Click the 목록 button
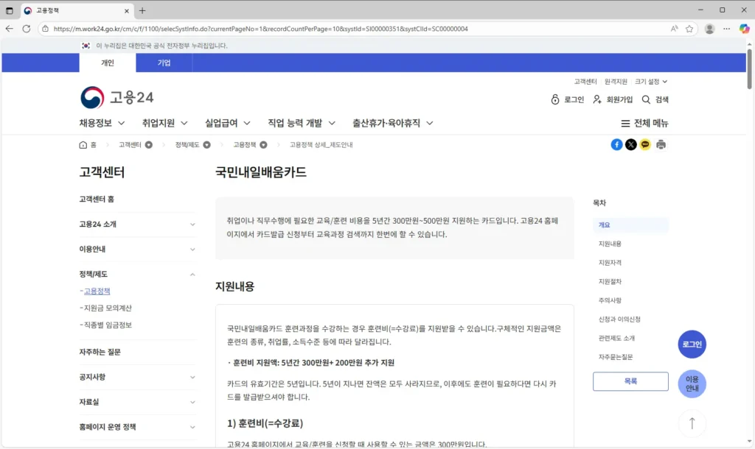The width and height of the screenshot is (755, 449). point(630,381)
